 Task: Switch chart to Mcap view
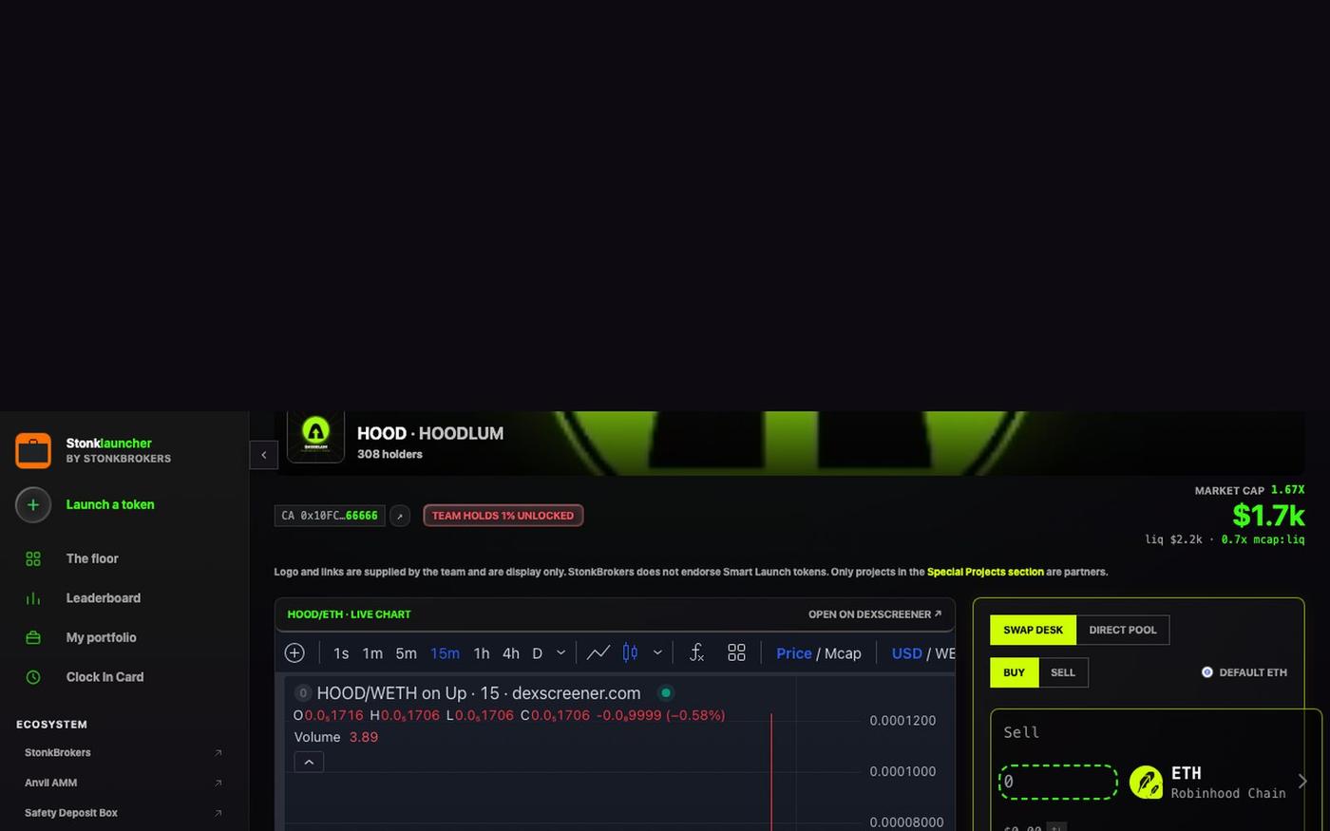(x=843, y=653)
